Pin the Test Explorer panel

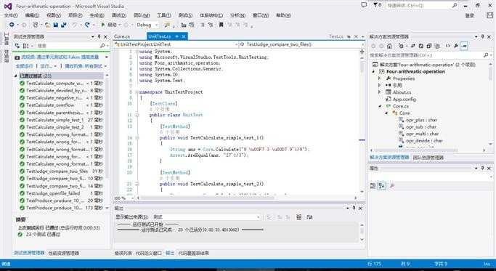(99, 37)
